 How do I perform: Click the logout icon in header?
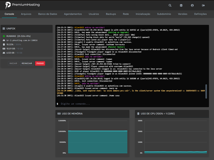[203, 6]
